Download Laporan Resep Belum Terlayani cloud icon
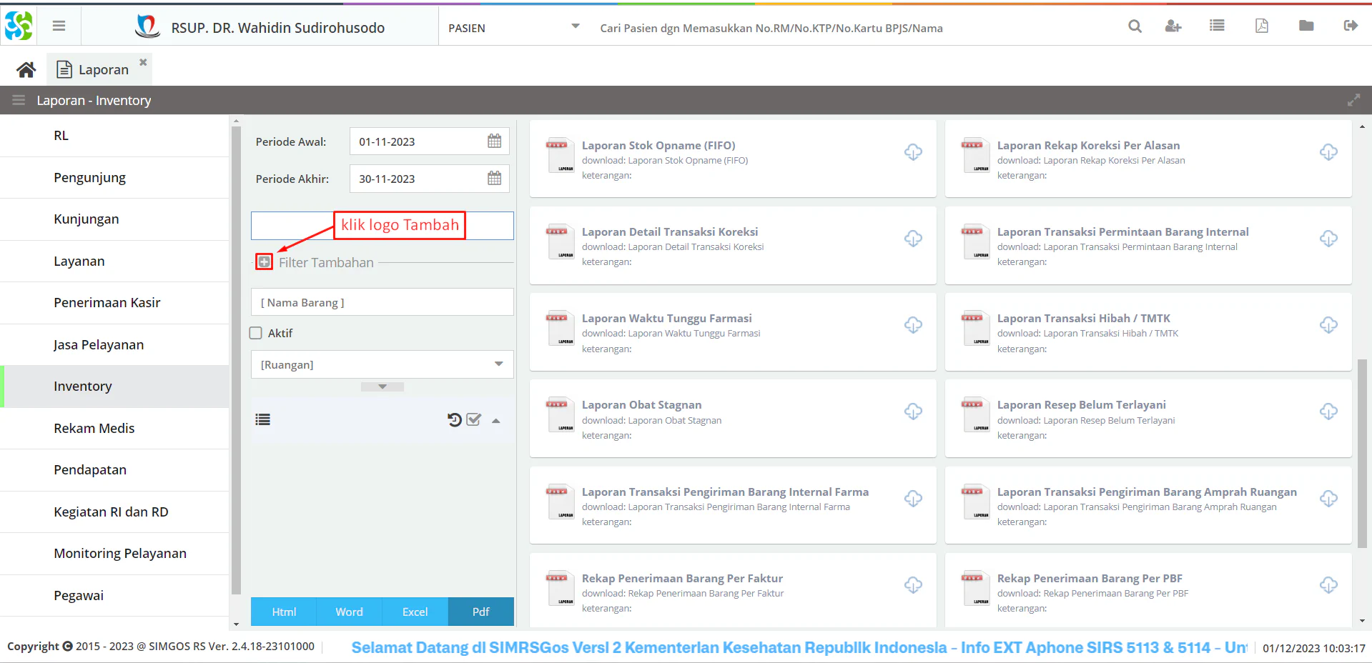The width and height of the screenshot is (1372, 663). (x=1328, y=411)
